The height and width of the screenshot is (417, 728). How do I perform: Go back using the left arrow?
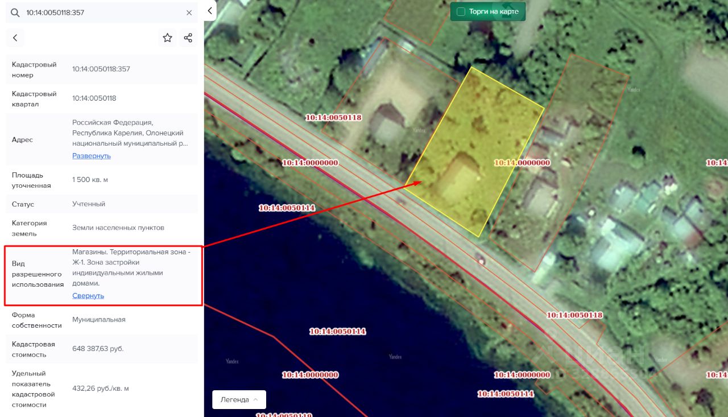click(x=15, y=38)
